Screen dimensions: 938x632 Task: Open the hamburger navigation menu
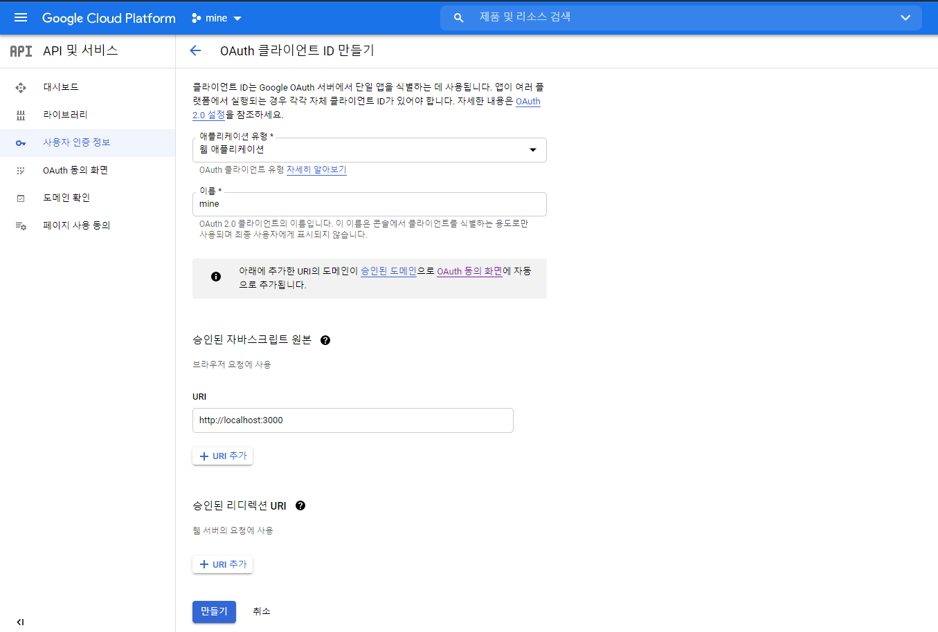[21, 18]
